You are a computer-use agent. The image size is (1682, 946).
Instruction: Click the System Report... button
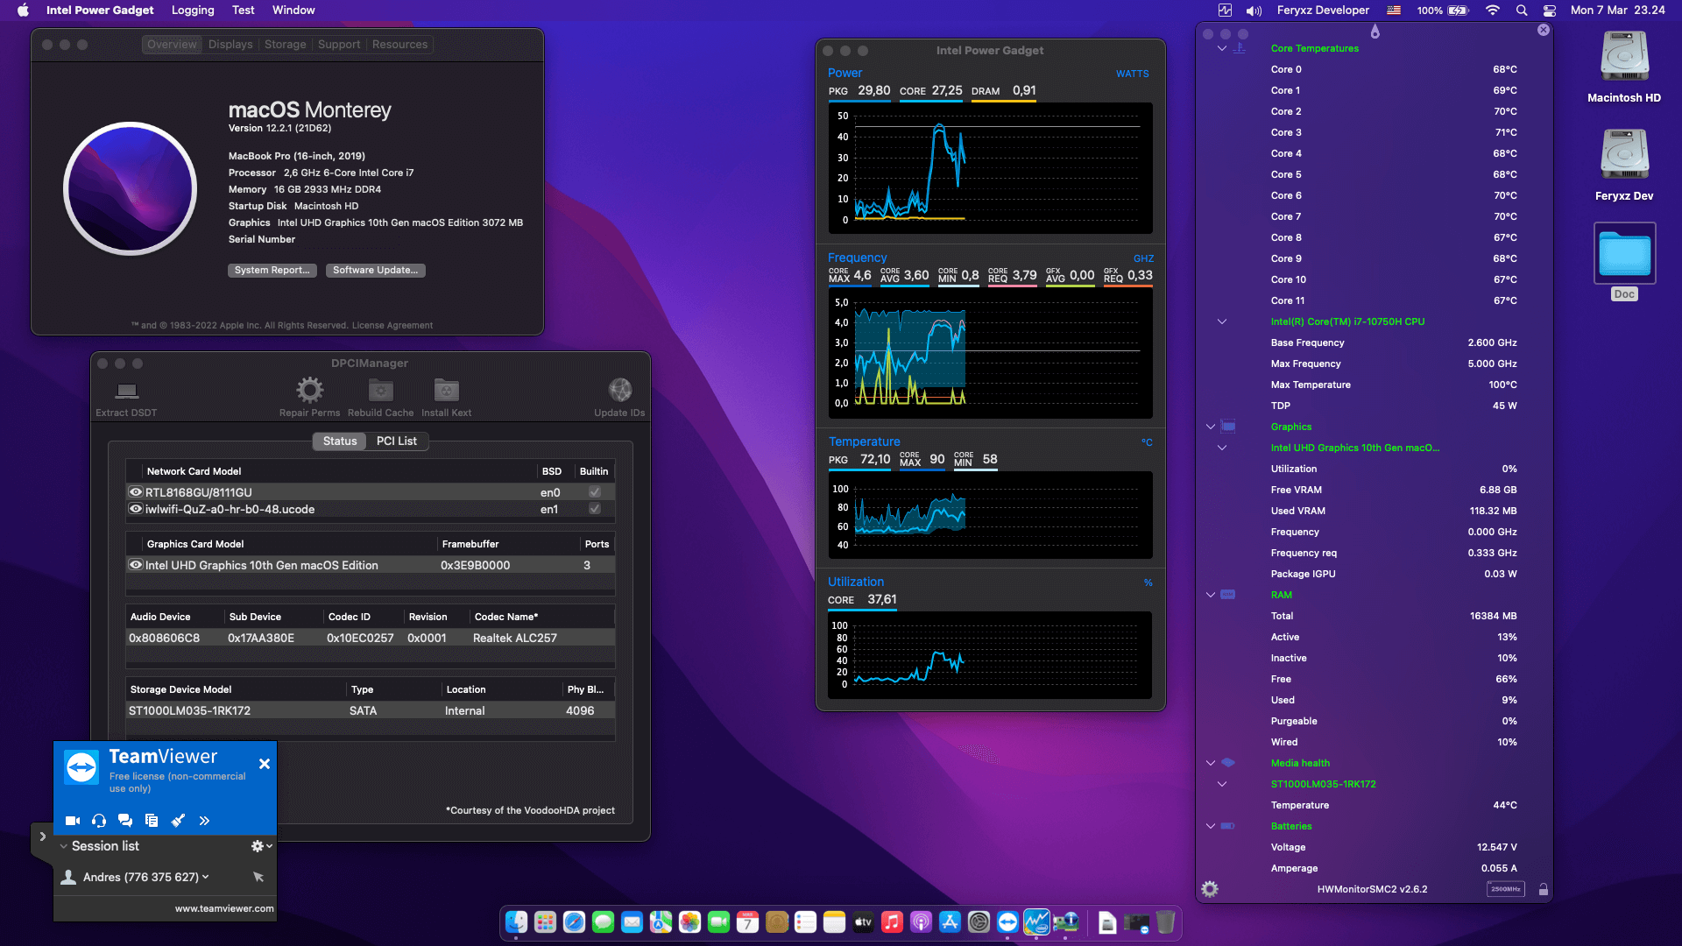pos(272,270)
